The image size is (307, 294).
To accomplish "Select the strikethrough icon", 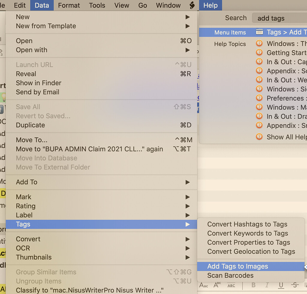I will click(295, 285).
